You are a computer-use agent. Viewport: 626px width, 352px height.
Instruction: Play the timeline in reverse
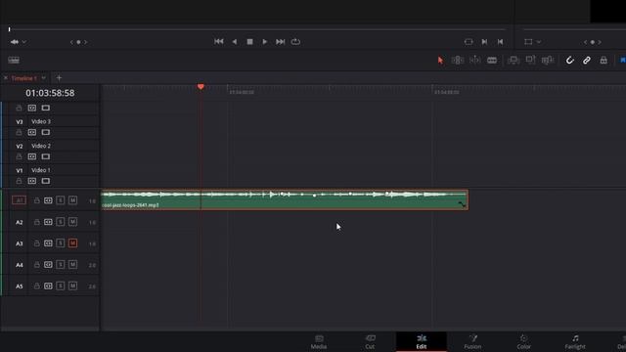[x=235, y=41]
